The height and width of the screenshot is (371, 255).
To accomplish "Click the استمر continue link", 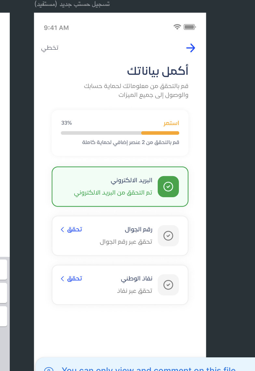I will 171,123.
